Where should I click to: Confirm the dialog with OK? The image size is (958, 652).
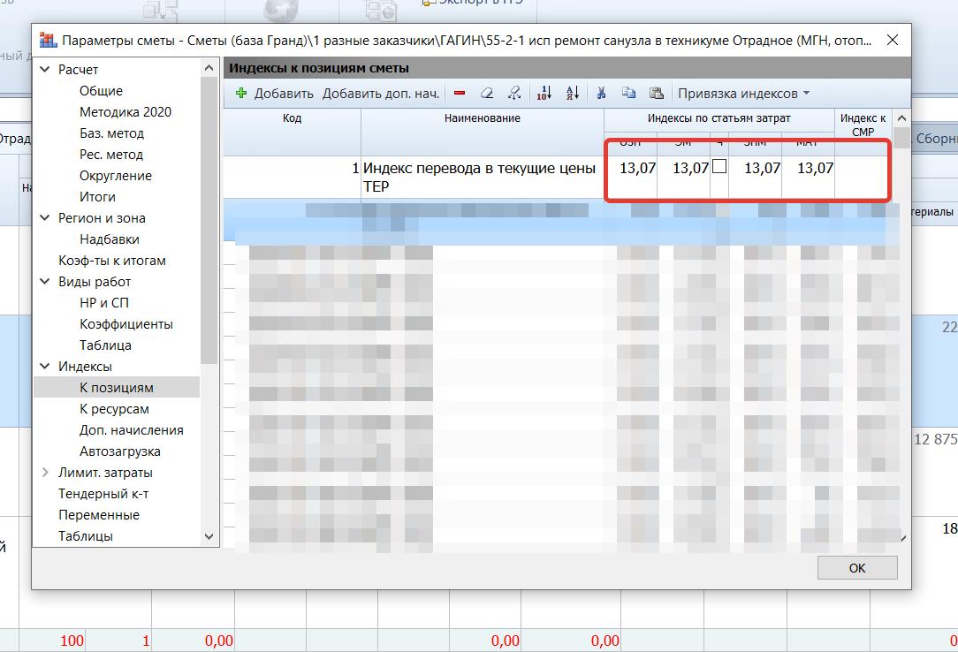coord(857,568)
